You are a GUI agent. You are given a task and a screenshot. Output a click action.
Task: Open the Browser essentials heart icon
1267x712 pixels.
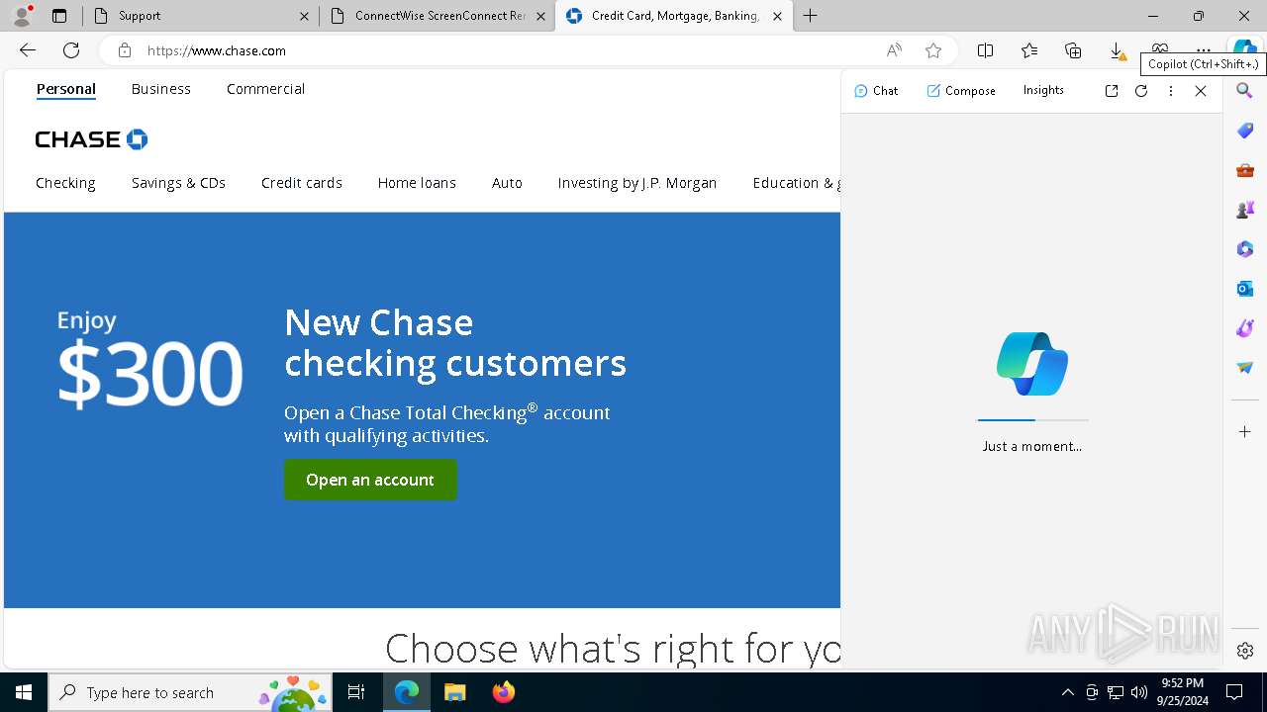click(1160, 48)
